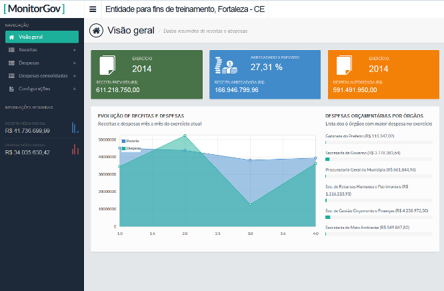Click the document icon in orange Despesa Autorizada card
Image resolution: width=444 pixels, height=291 pixels.
pyautogui.click(x=344, y=65)
